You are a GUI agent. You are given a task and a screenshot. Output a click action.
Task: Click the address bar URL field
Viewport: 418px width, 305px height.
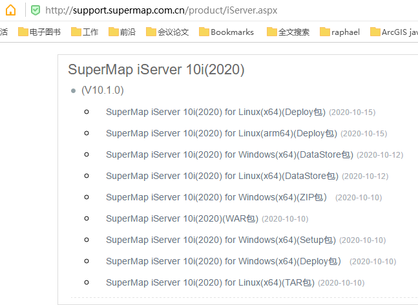[x=162, y=10]
